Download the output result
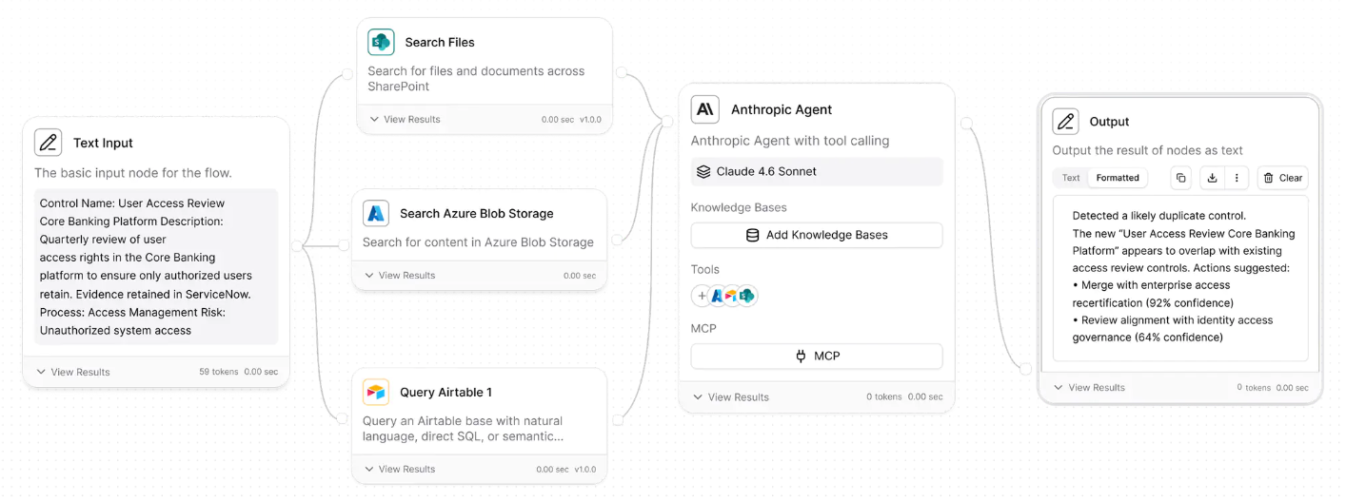This screenshot has width=1346, height=502. click(x=1212, y=178)
